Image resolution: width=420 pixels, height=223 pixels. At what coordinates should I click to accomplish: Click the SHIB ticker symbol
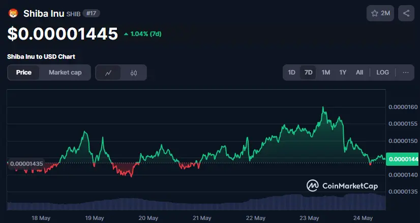tap(73, 14)
